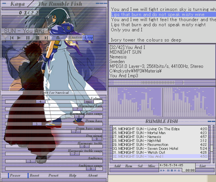Screen dimensions: 216x182
Task: Click the Ambience range slider handle
Action: click(x=91, y=169)
